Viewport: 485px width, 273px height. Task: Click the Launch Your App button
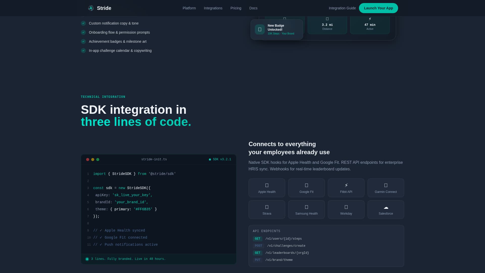(378, 8)
